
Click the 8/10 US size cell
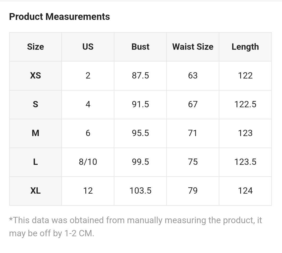coord(88,162)
